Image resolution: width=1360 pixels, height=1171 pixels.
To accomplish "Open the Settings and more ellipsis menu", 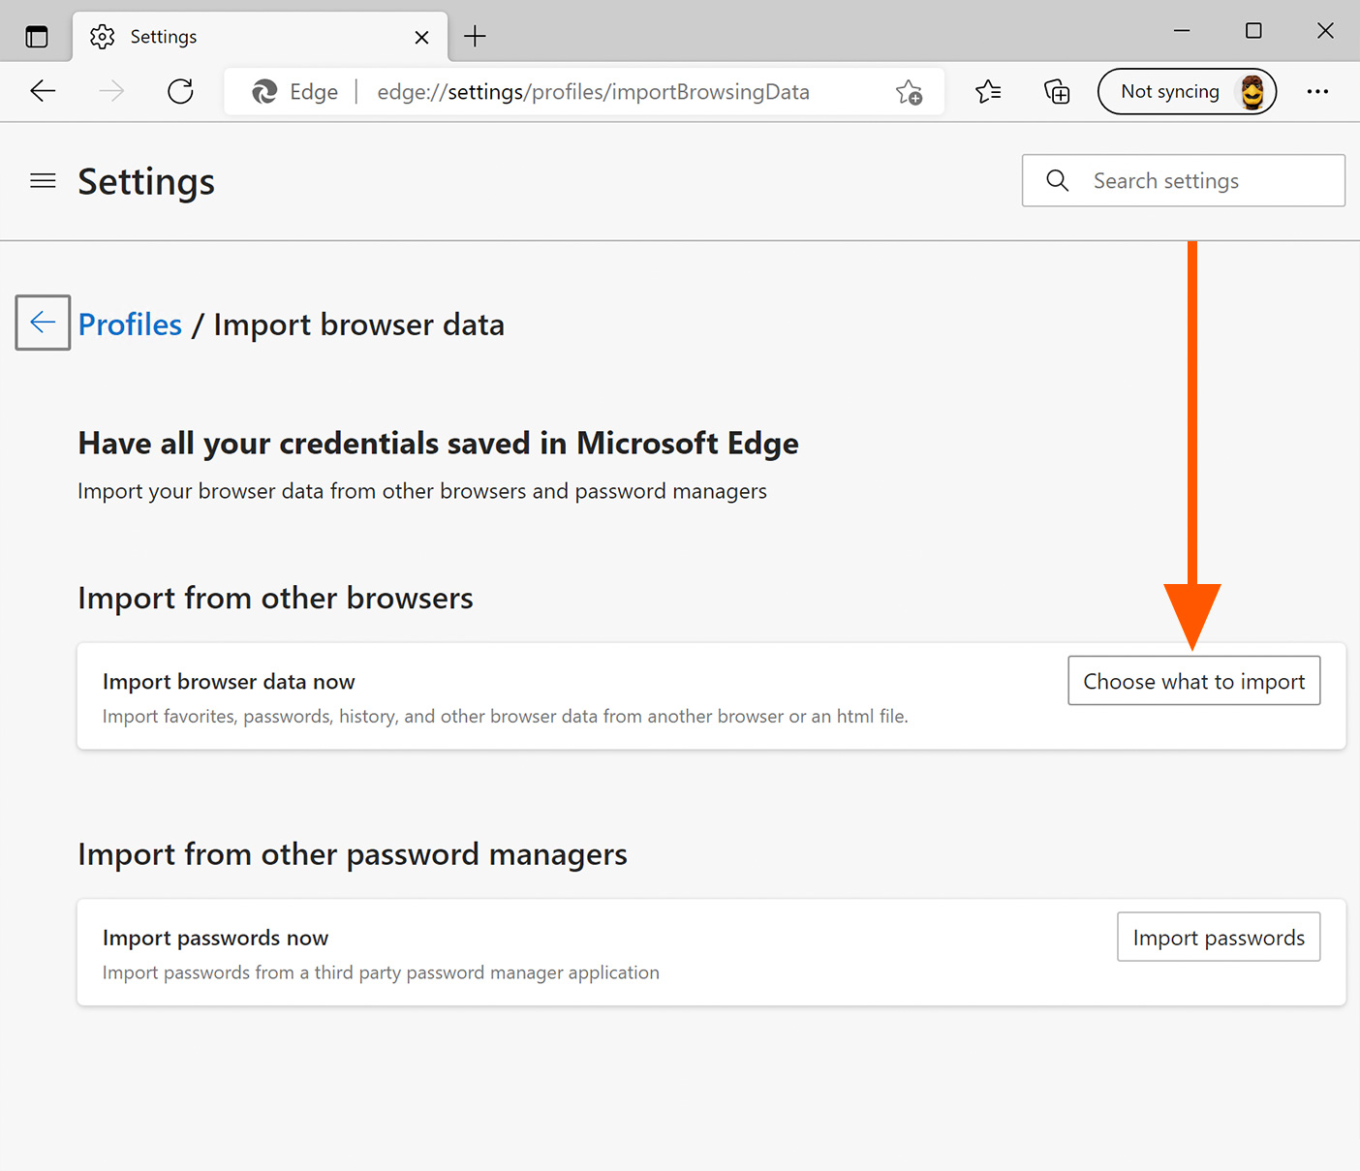I will click(x=1317, y=92).
